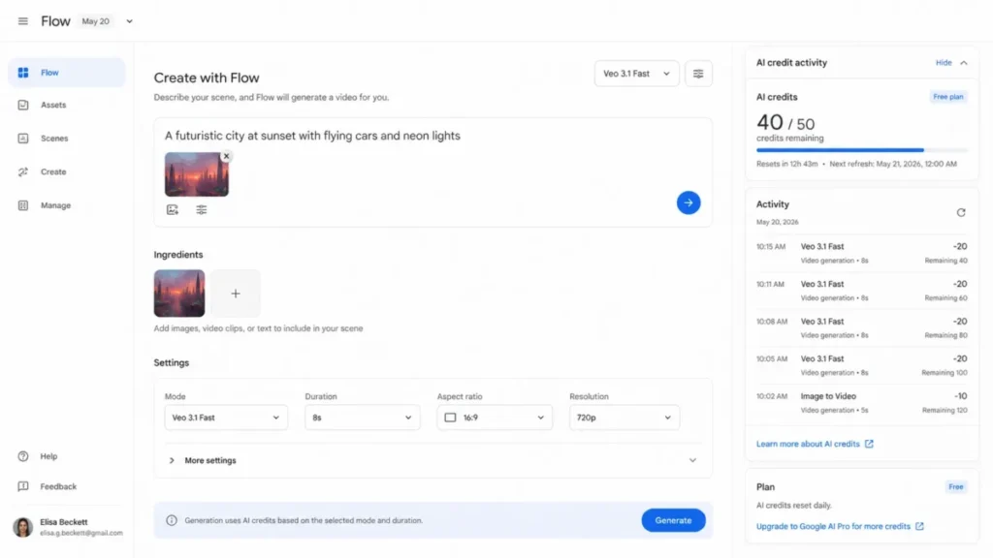Remove the attached image from the prompt
This screenshot has height=558, width=993.
tap(226, 156)
